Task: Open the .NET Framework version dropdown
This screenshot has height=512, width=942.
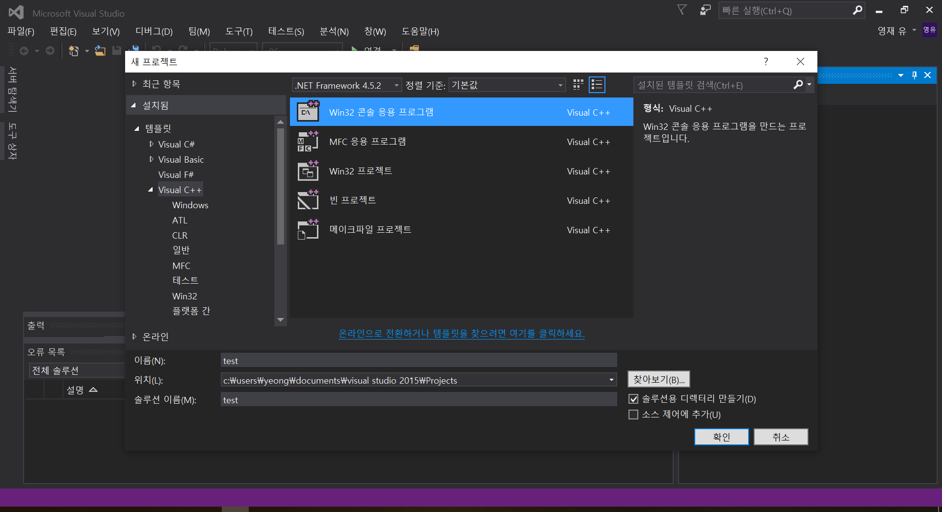Action: pos(347,85)
